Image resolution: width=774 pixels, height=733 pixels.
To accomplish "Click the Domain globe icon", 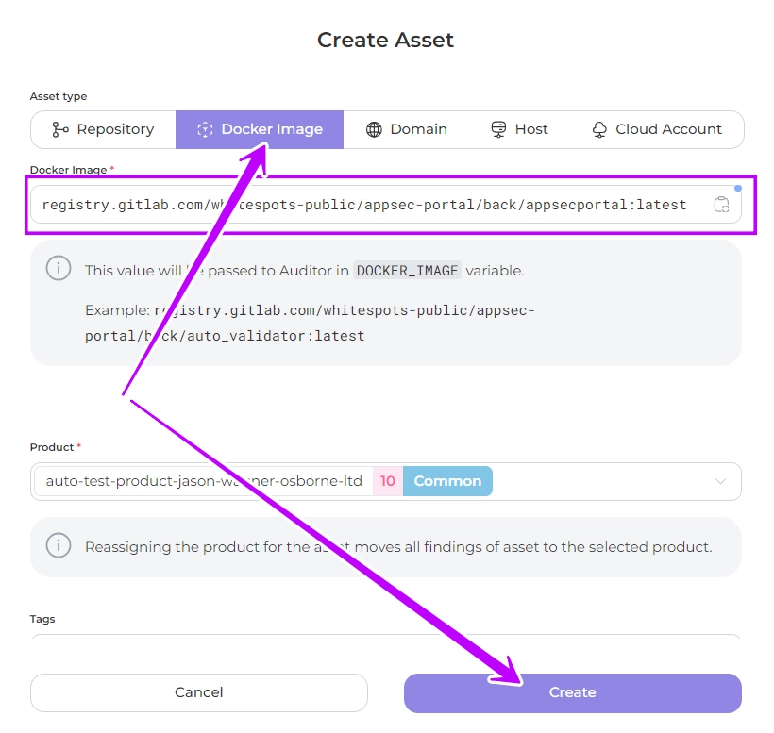I will click(375, 129).
